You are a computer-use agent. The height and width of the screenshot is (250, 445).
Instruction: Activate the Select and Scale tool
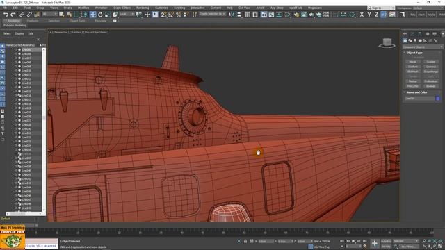(108, 15)
